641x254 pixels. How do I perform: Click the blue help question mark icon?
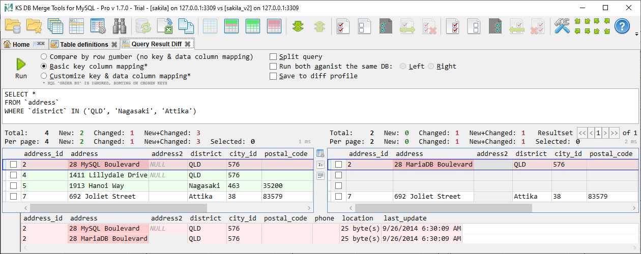pyautogui.click(x=623, y=26)
